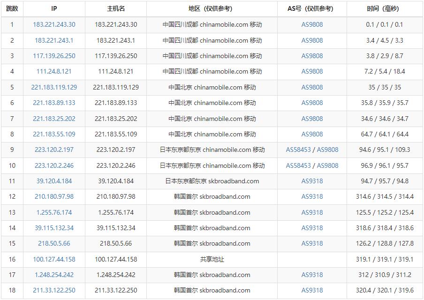Screen dimensions: 424x300
Task: Open IP link 1.248.254.242
Action: point(54,275)
